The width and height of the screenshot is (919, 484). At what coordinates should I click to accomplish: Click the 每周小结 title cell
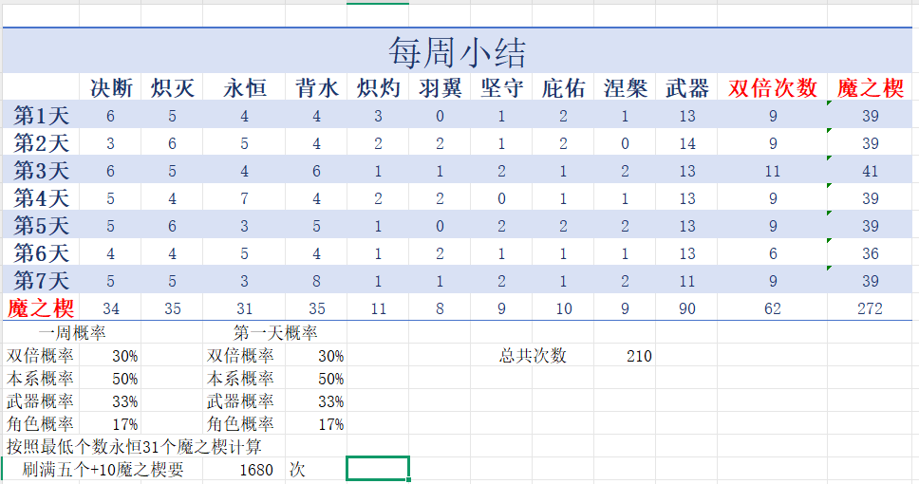click(457, 50)
